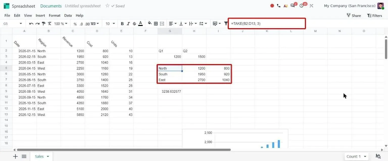Open the text color picker
Image resolution: width=388 pixels, height=161 pixels.
[x=140, y=24]
